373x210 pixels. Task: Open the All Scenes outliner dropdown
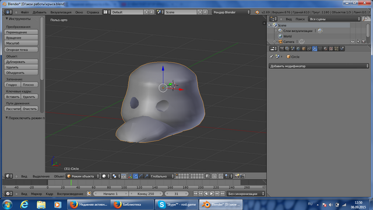(x=334, y=19)
